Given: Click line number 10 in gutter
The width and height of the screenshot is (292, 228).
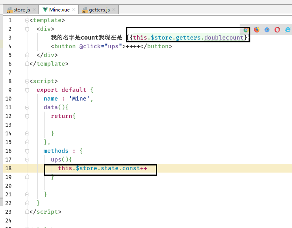Looking at the screenshot, I should tap(8, 99).
